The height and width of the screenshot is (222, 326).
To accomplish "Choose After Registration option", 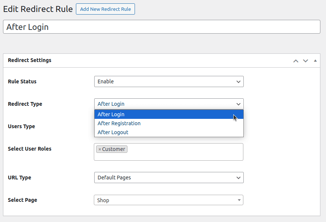I will pos(169,123).
